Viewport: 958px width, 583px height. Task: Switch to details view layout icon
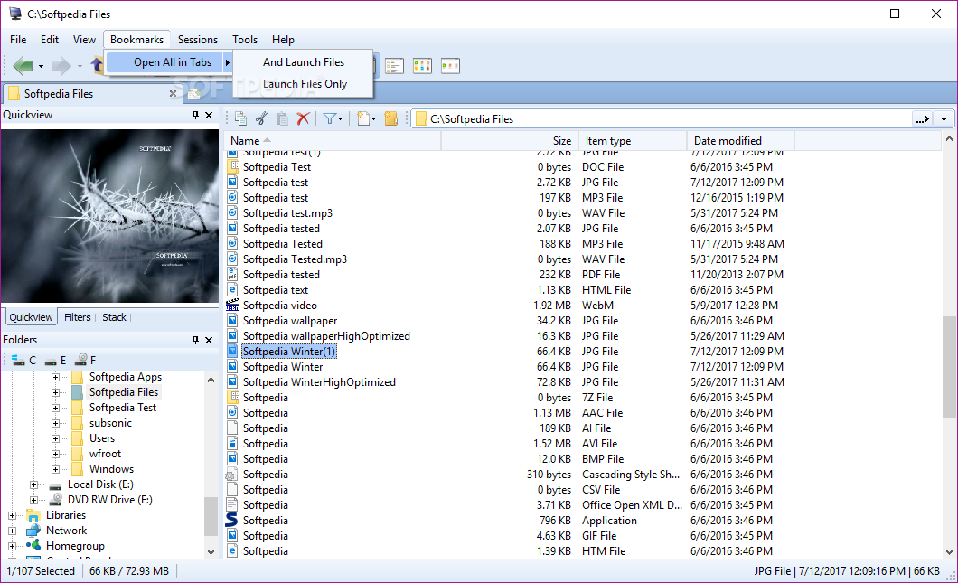coord(394,66)
